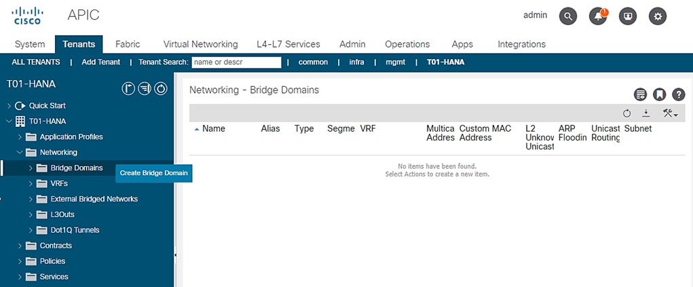Expand the VRFs folder chevron
This screenshot has height=287, width=693.
(31, 183)
